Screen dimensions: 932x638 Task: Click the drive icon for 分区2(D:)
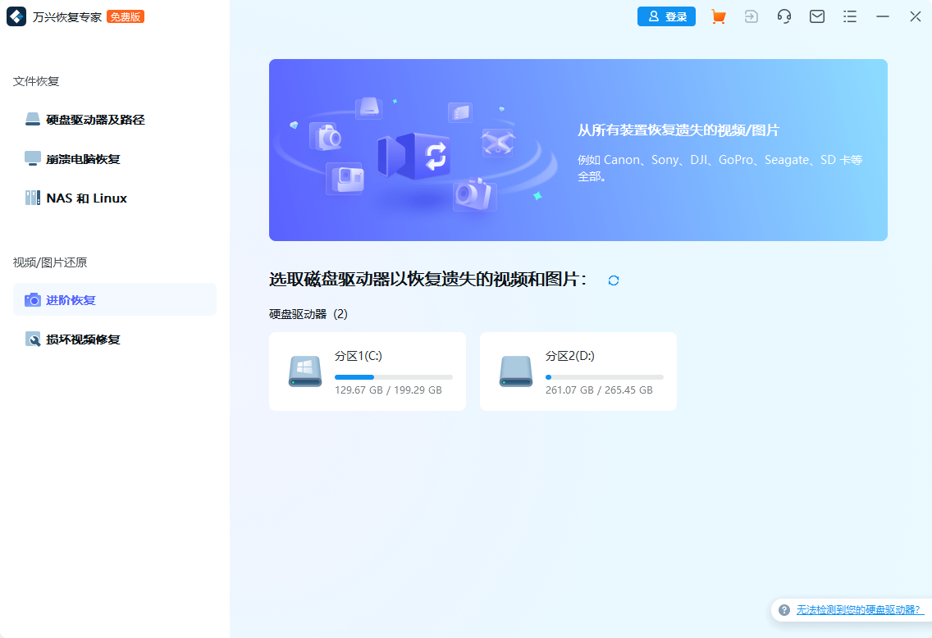(x=516, y=371)
